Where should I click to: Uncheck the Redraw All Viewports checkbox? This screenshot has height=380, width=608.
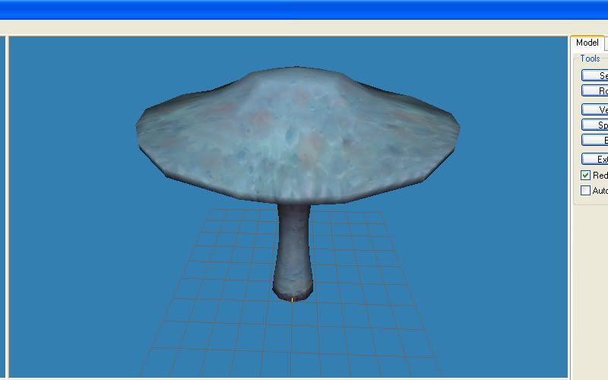[585, 176]
